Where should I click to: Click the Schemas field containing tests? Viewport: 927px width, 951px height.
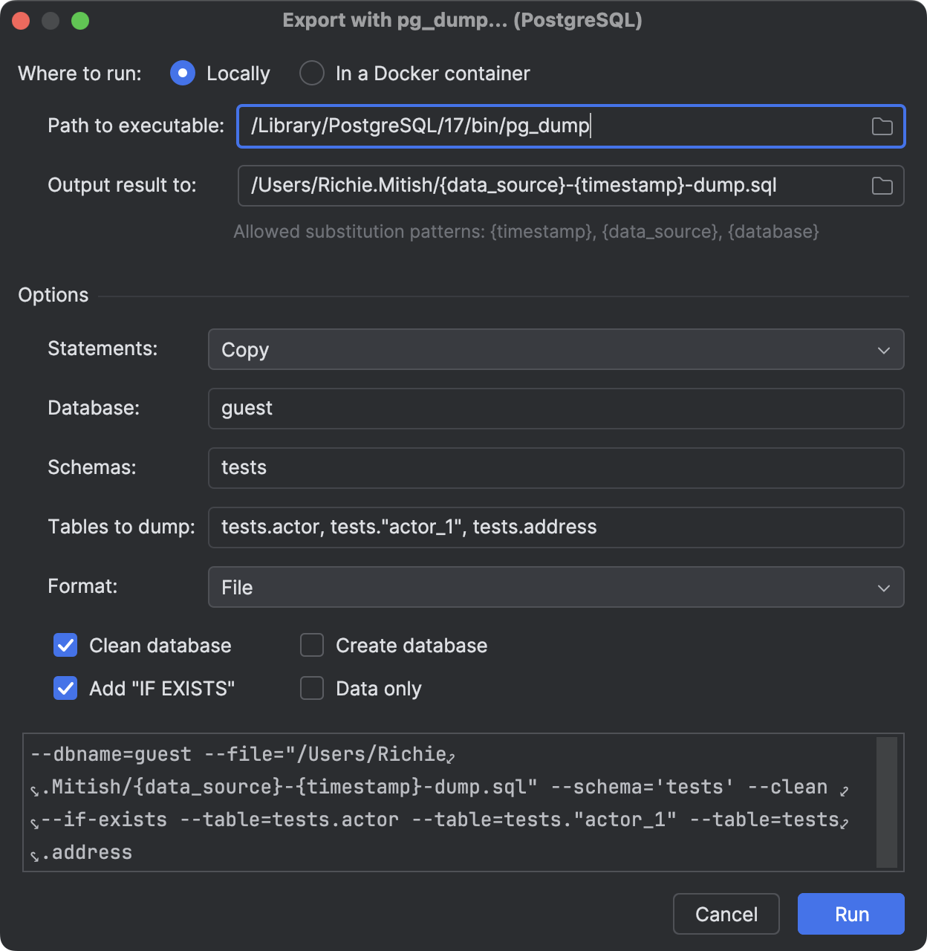tap(556, 467)
